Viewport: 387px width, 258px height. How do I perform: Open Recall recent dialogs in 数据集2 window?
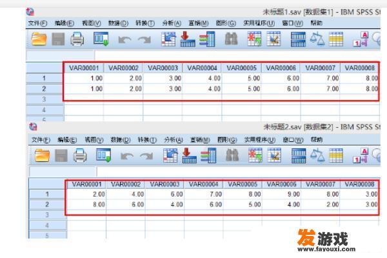click(x=103, y=155)
